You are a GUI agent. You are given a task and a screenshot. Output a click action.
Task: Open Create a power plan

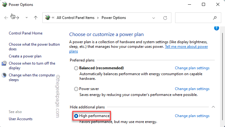[25, 56]
